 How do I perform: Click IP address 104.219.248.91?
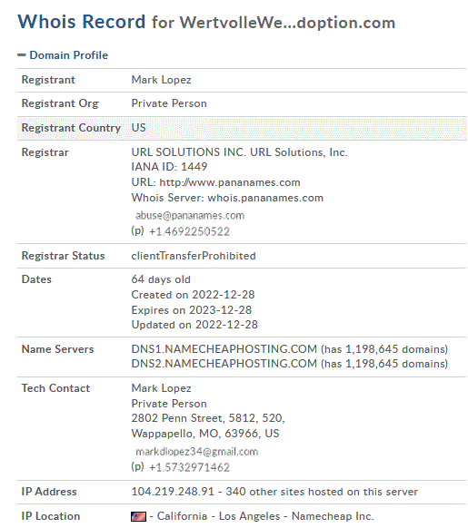(173, 492)
